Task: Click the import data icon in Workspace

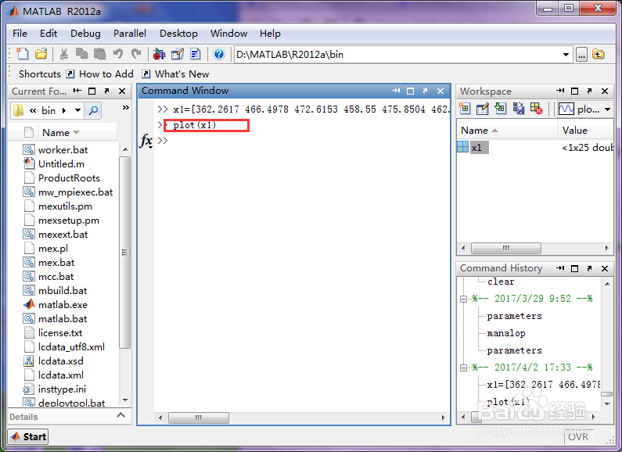Action: point(500,108)
